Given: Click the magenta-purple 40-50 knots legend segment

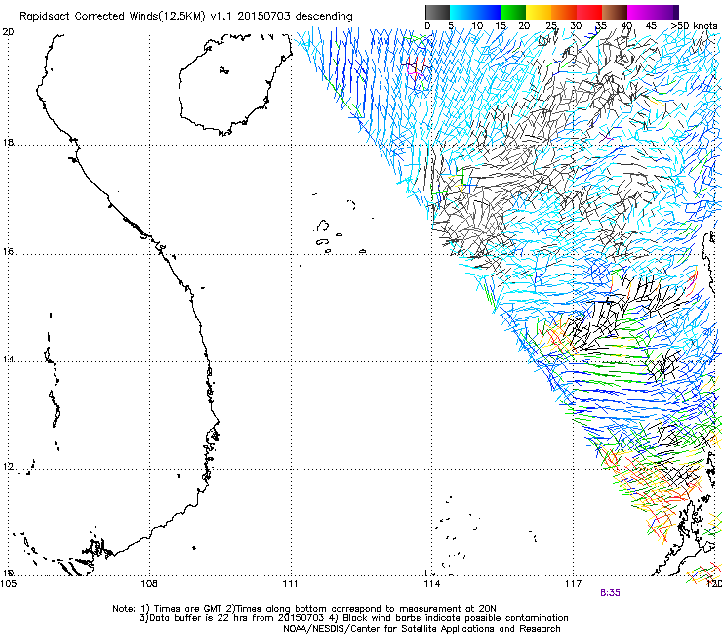Looking at the screenshot, I should click(x=653, y=12).
